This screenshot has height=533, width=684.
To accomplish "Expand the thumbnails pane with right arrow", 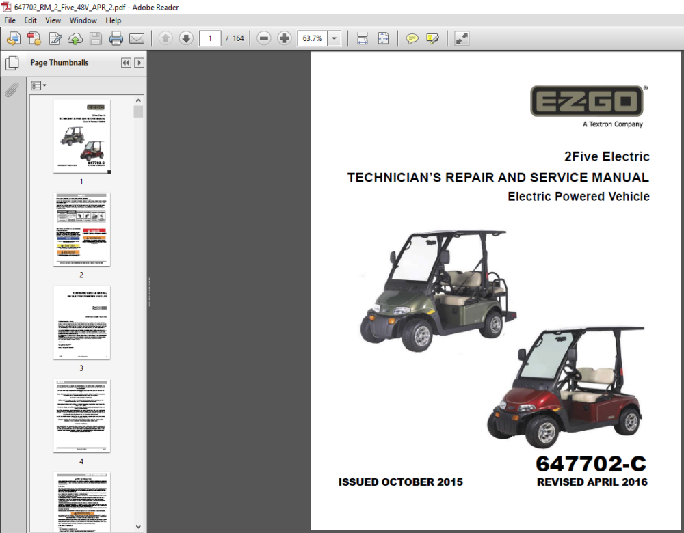I will pyautogui.click(x=139, y=63).
